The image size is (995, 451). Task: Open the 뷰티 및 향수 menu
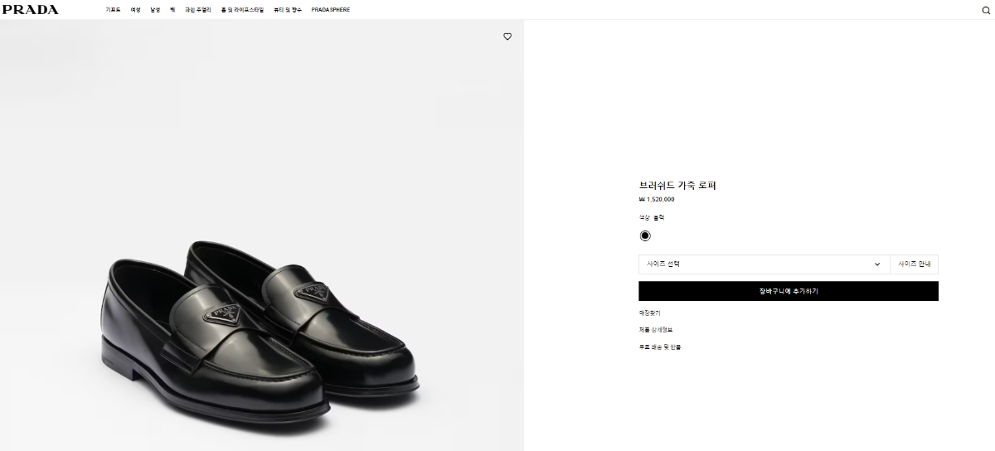click(x=287, y=10)
